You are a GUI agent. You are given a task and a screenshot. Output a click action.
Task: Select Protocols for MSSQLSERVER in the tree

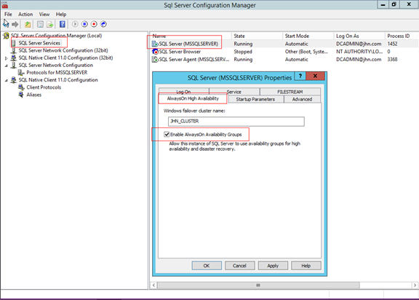coord(57,73)
